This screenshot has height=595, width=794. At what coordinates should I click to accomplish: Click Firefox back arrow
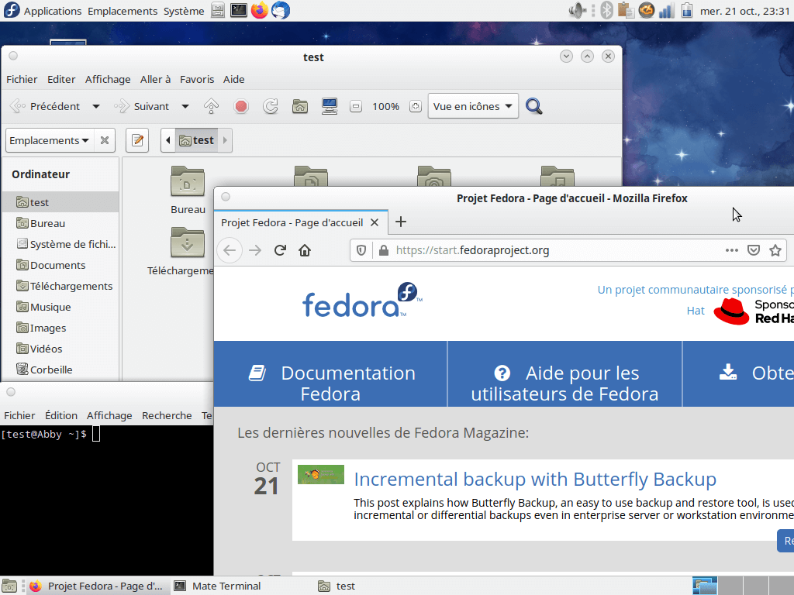[x=230, y=250]
